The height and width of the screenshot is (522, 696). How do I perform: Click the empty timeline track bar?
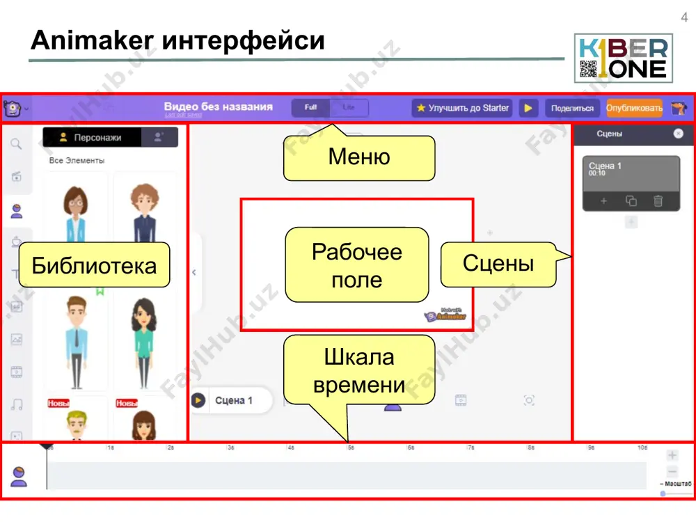point(347,475)
